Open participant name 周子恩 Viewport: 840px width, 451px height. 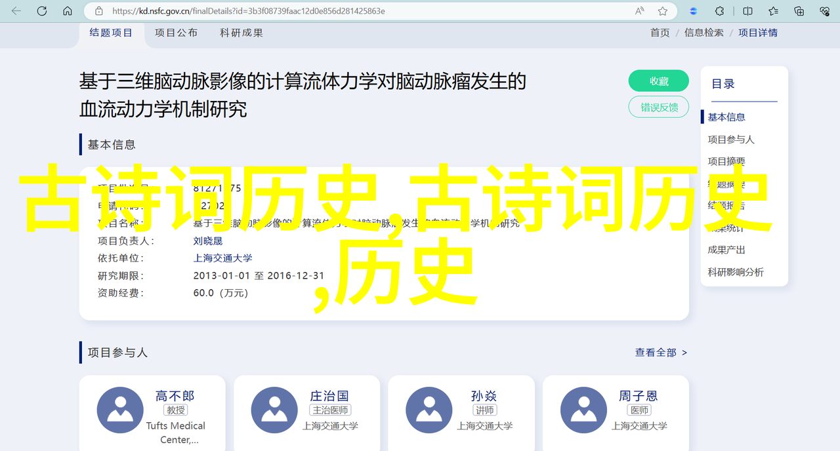click(639, 396)
